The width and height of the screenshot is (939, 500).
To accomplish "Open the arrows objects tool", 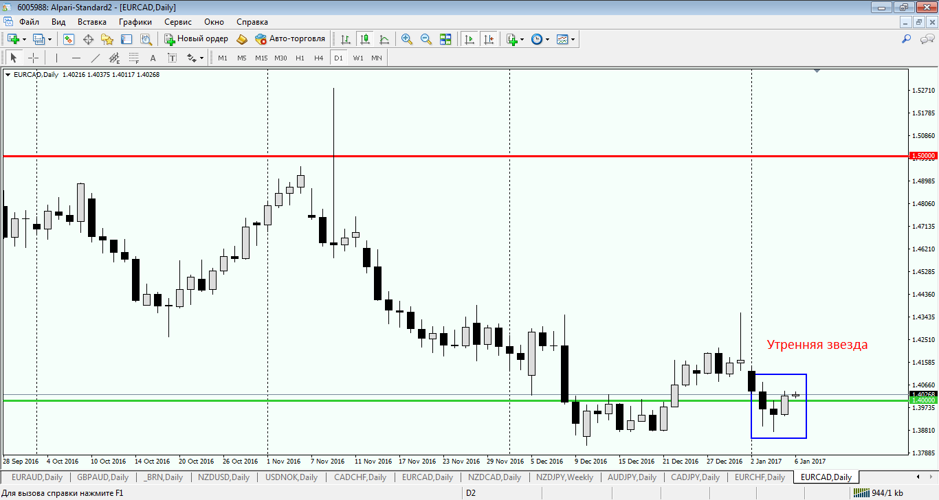I will click(192, 58).
